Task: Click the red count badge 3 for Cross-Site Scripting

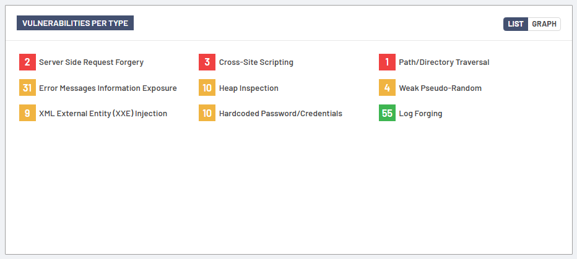Action: point(207,62)
